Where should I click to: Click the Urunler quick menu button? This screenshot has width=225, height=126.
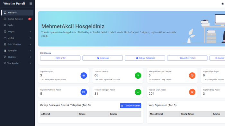pos(60,58)
